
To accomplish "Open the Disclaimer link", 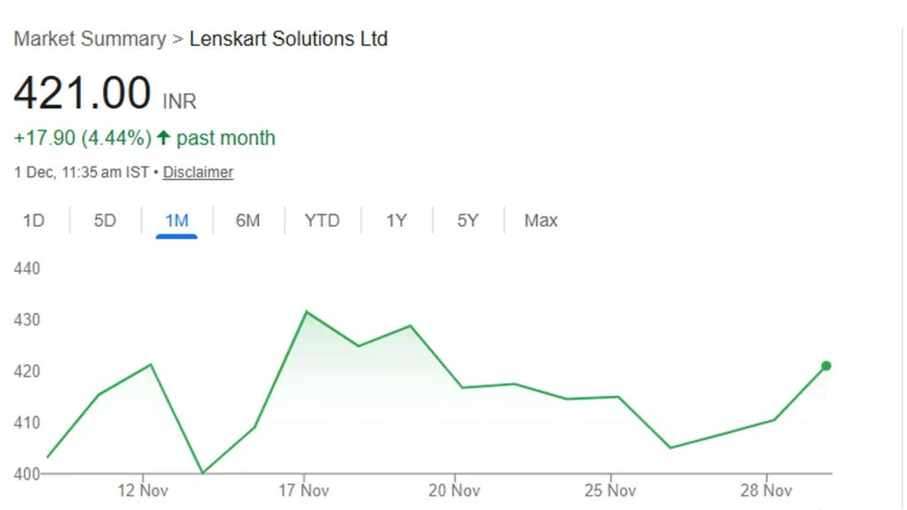I will 198,172.
